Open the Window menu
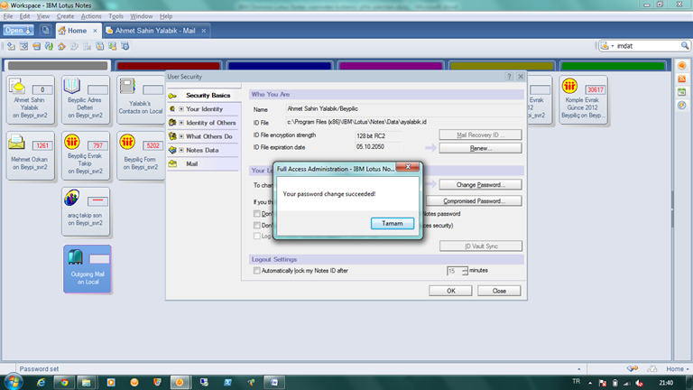Image resolution: width=693 pixels, height=390 pixels. pyautogui.click(x=141, y=16)
